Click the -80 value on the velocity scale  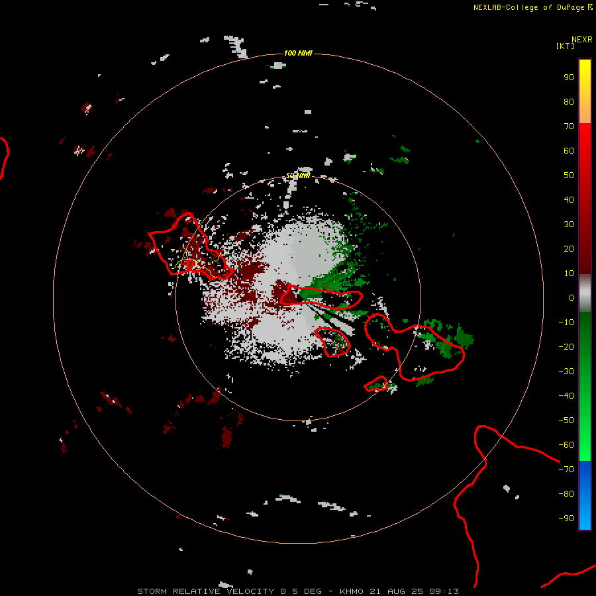[x=566, y=494]
